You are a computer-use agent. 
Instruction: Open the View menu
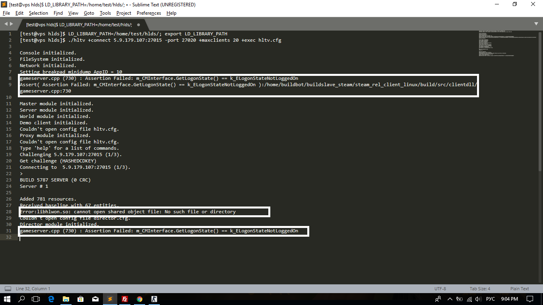[x=73, y=13]
